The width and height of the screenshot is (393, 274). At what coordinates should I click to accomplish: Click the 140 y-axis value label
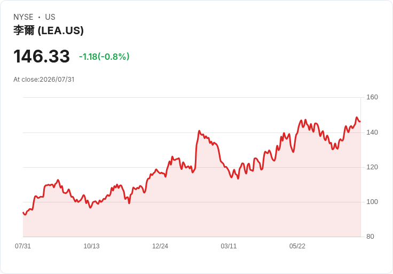pyautogui.click(x=372, y=132)
